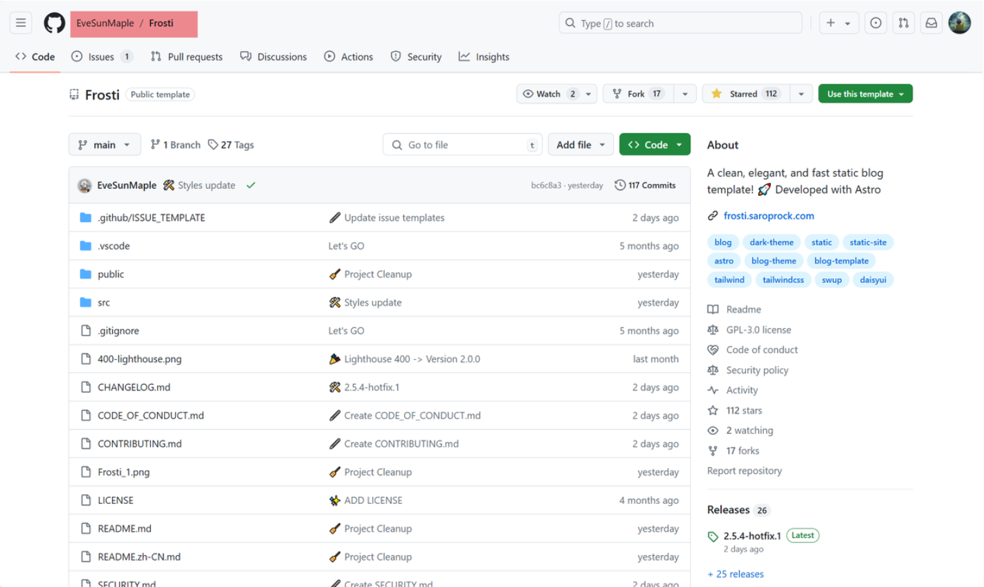Open the Add file dropdown
Screen dimensions: 984x587
pos(581,145)
